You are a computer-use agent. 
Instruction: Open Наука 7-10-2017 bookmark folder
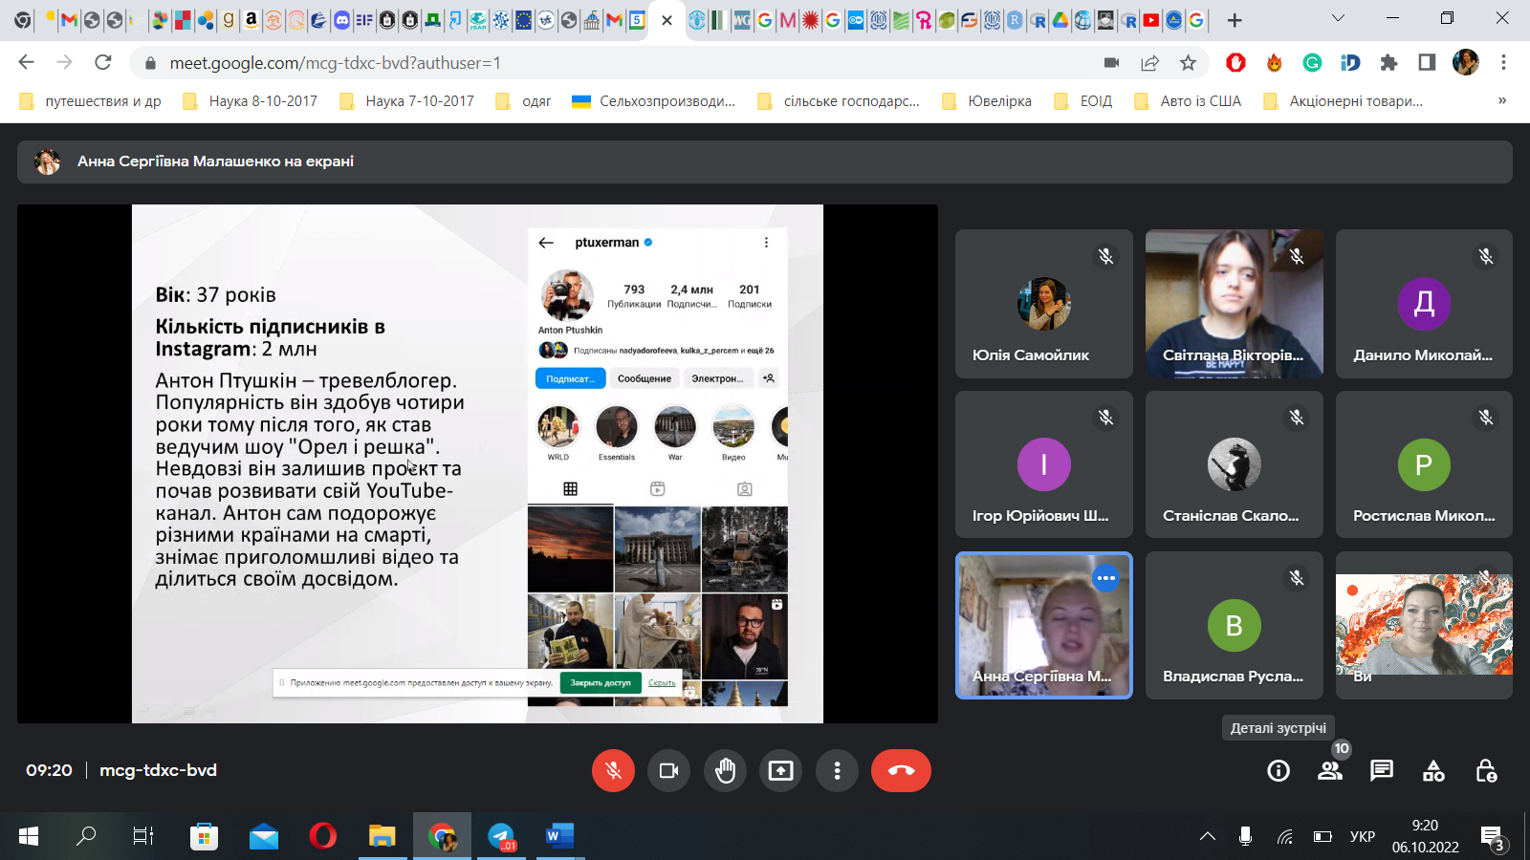point(406,101)
